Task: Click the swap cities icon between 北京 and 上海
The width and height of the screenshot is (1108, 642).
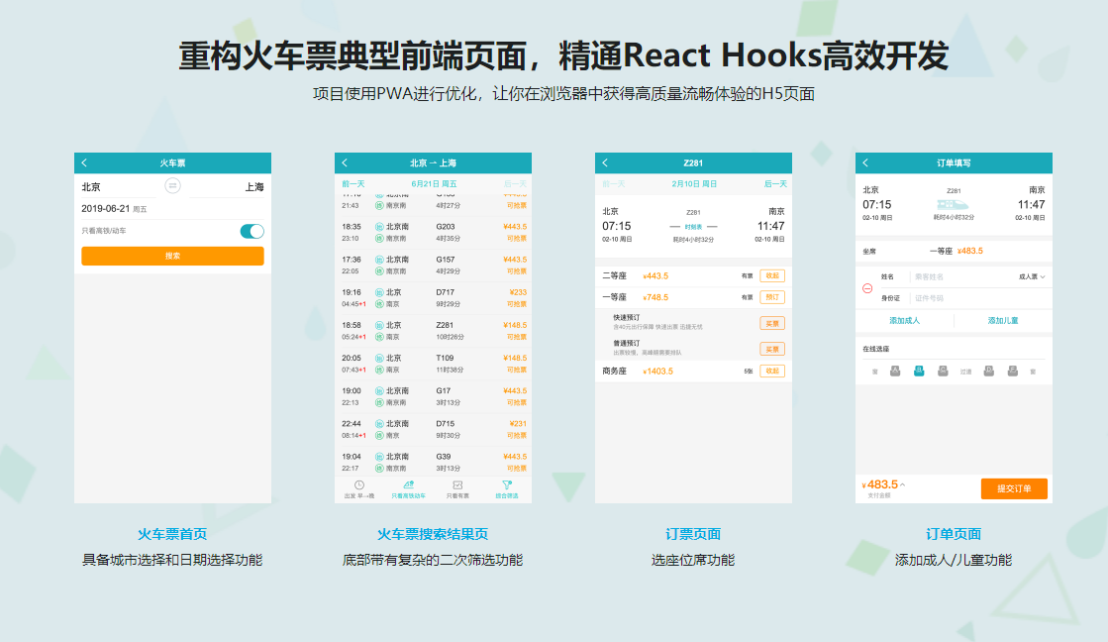Action: coord(172,187)
